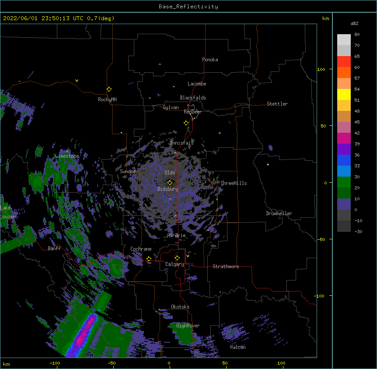
Task: Click the Sundre label
Action: [128, 171]
